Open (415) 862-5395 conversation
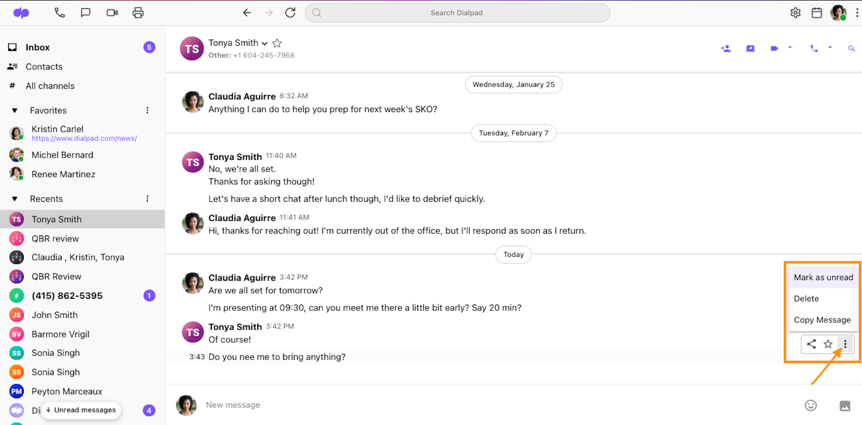Viewport: 862px width, 425px height. (x=67, y=296)
